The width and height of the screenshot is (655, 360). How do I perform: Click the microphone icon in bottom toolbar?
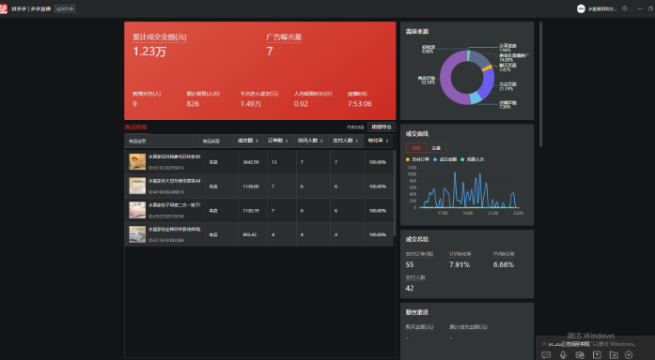click(x=563, y=354)
